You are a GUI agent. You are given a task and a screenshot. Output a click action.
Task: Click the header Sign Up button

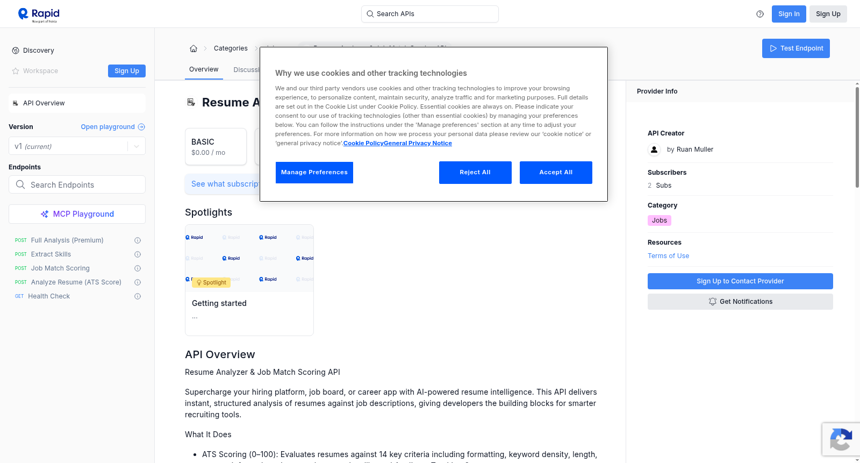pyautogui.click(x=828, y=14)
